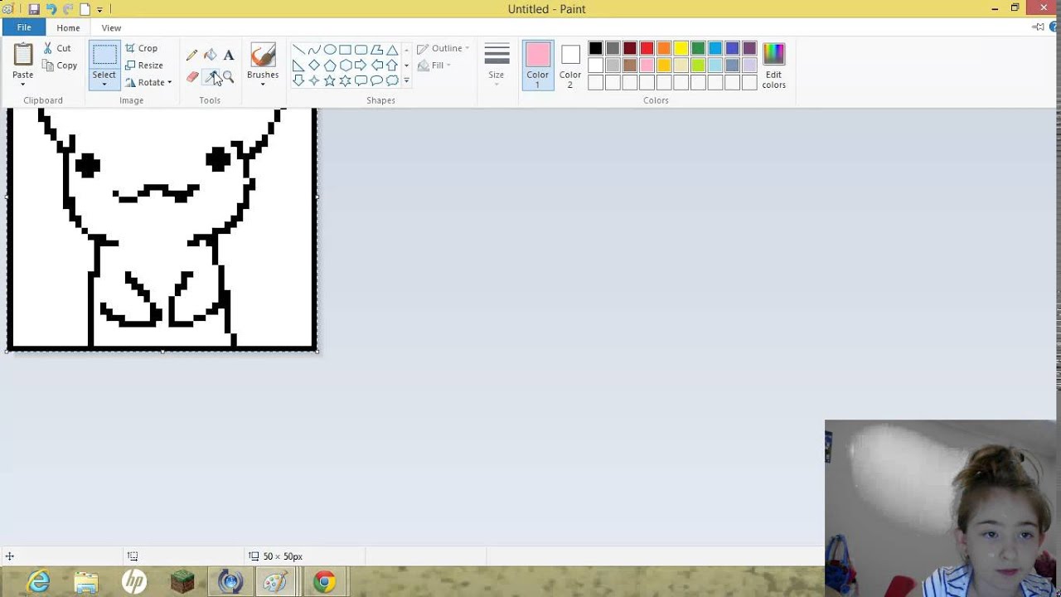
Task: Click the New document icon in title bar
Action: coord(85,9)
